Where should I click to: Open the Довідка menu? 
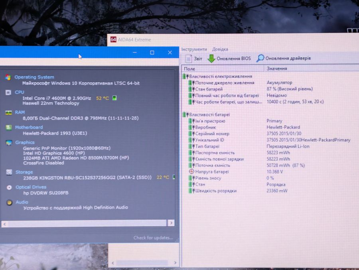pos(220,49)
